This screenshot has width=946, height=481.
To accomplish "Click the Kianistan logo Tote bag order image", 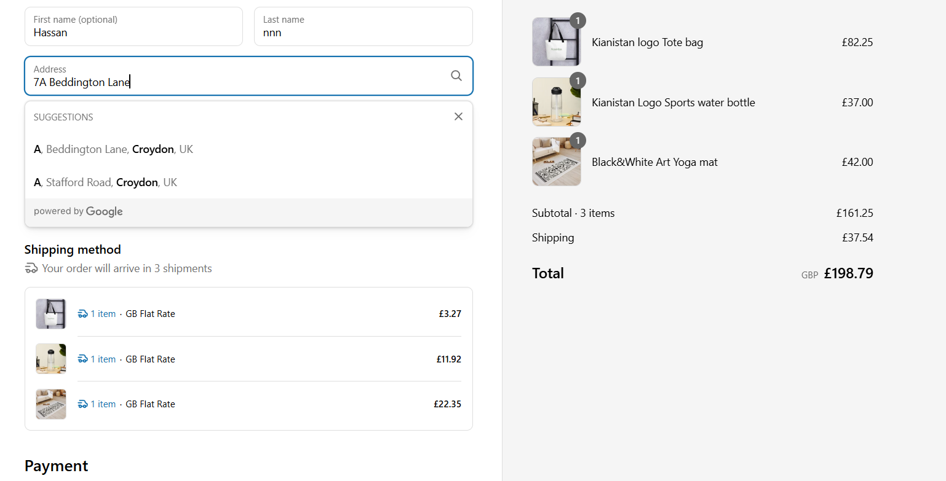I will coord(556,42).
